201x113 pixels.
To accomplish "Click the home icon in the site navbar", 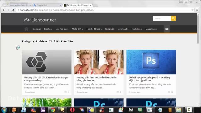I will tap(26, 29).
